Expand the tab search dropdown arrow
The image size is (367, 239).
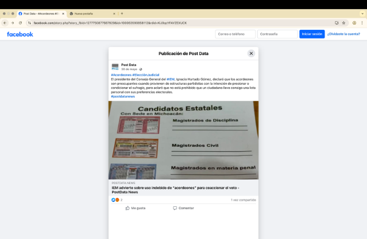[x=362, y=14]
